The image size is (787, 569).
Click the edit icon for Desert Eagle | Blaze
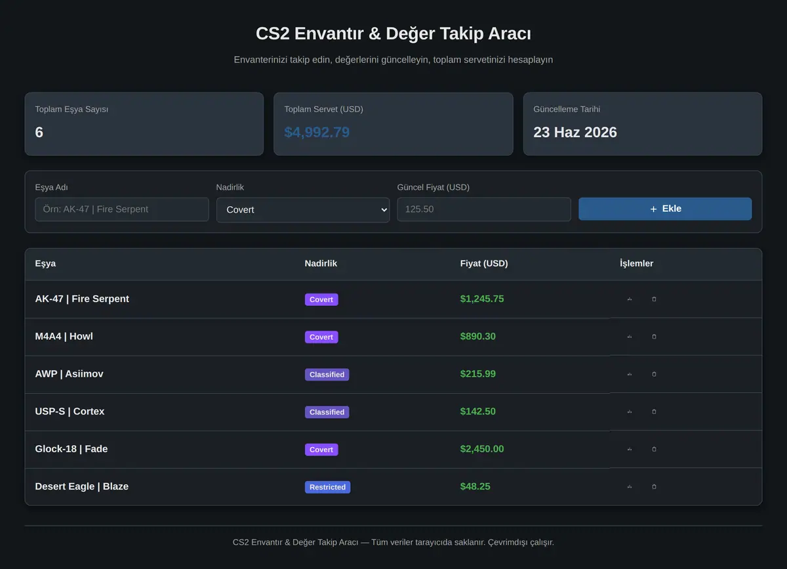(x=630, y=486)
